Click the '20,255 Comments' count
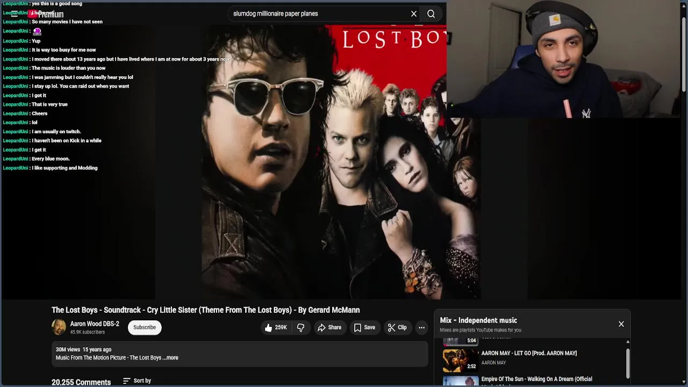688x387 pixels. (x=81, y=382)
